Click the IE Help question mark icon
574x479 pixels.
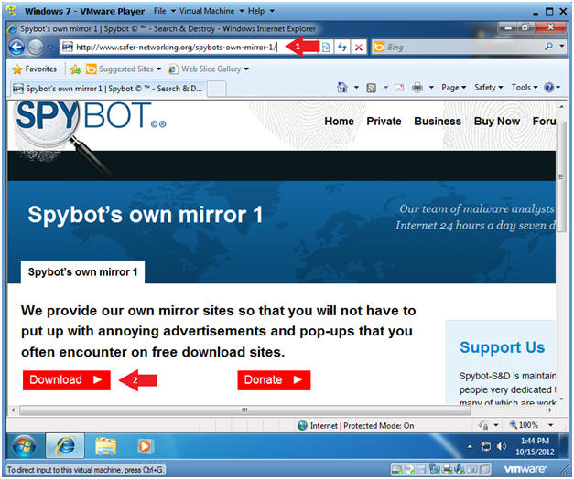click(x=548, y=88)
